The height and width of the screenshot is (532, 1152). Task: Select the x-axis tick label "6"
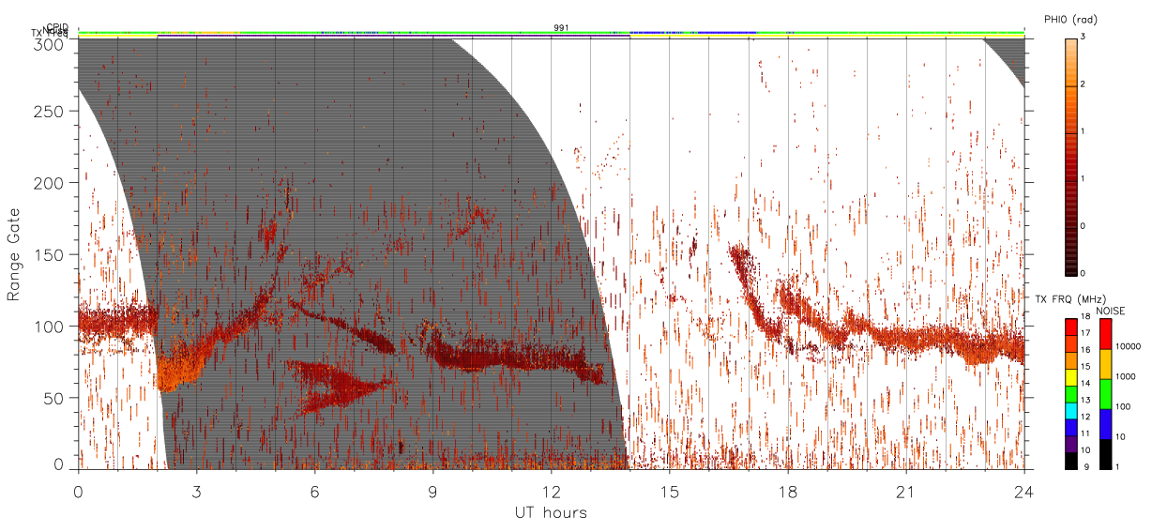314,492
